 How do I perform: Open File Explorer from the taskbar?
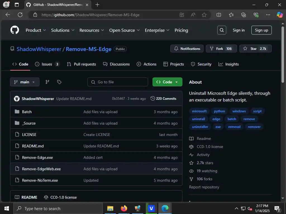click(x=110, y=208)
